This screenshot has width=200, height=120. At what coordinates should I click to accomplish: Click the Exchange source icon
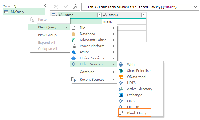pyautogui.click(x=121, y=95)
